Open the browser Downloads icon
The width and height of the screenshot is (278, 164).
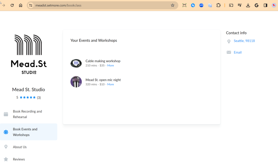click(x=248, y=5)
